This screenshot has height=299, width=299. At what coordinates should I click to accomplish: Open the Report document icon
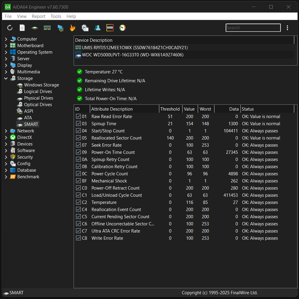(22, 28)
